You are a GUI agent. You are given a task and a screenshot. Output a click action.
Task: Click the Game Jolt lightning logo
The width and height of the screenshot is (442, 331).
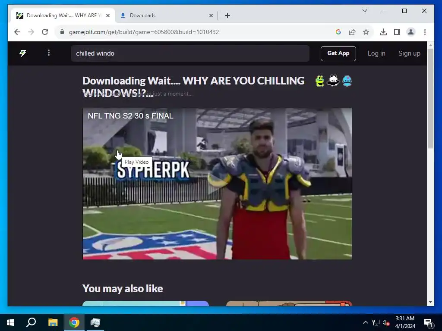click(x=23, y=53)
